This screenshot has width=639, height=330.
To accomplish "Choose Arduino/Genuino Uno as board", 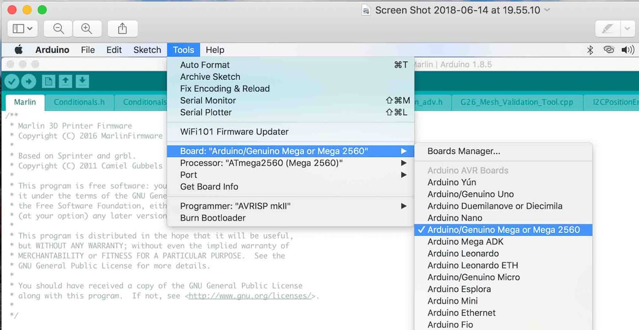I will [x=470, y=194].
